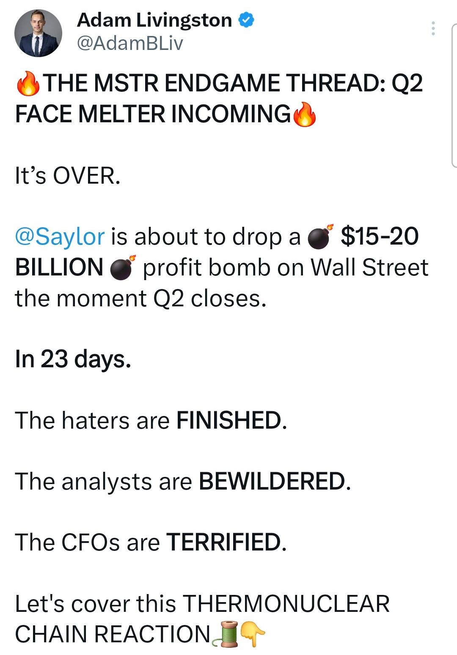Click the word THERMONUCLEAR
Image resolution: width=457 pixels, height=655 pixels.
click(x=286, y=604)
